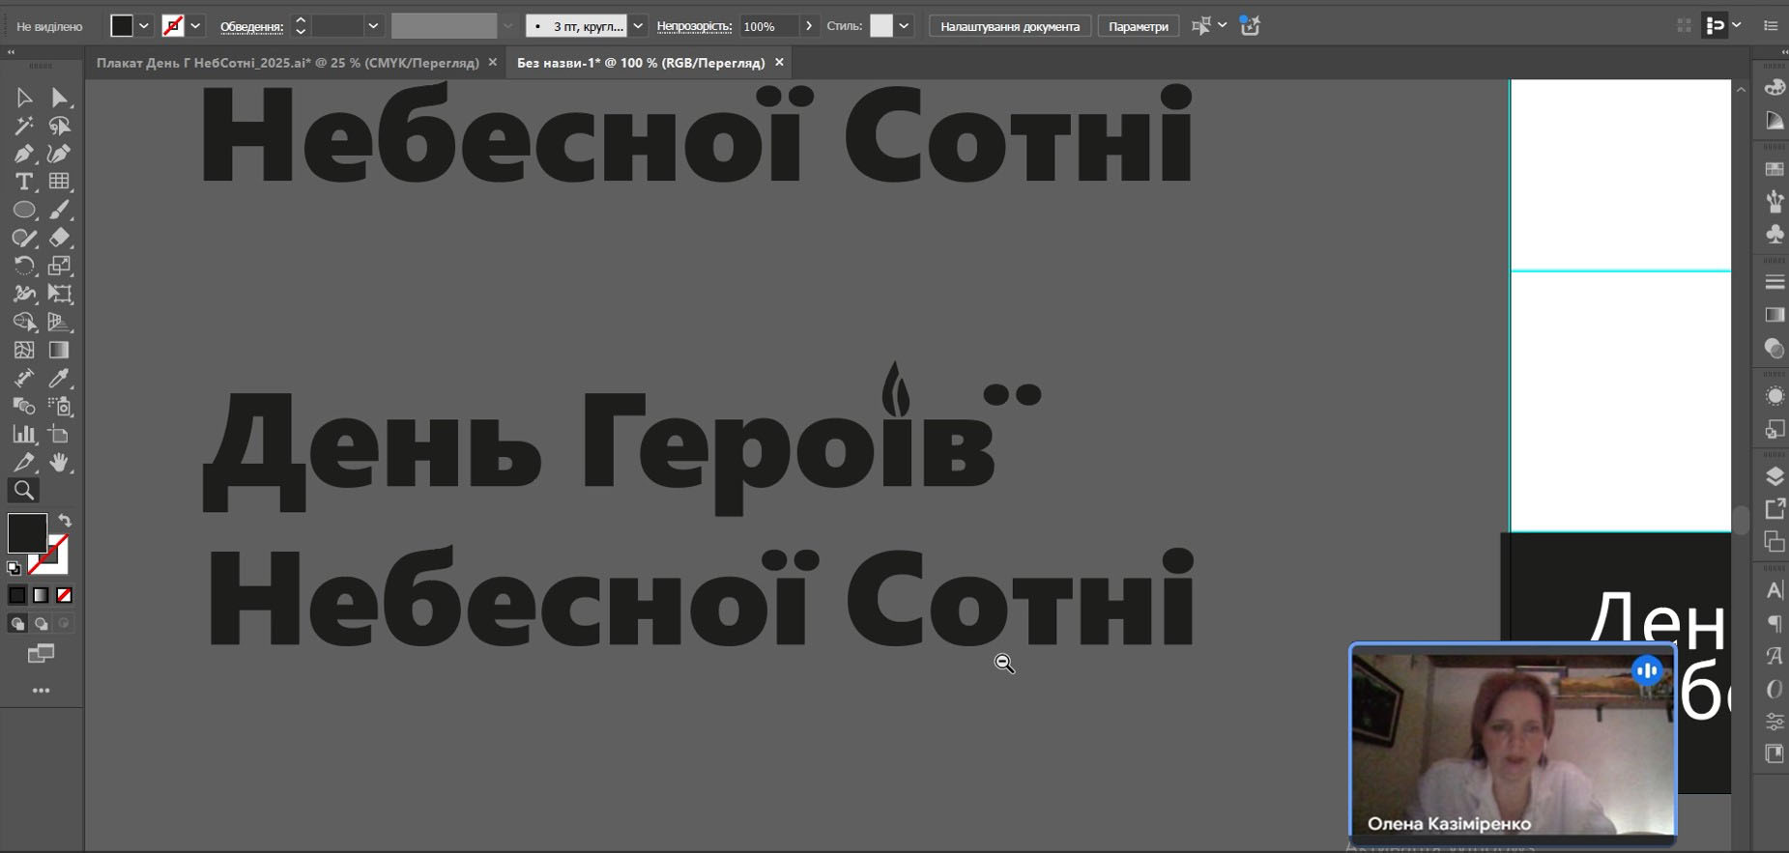Close the Без назви-1 document tab
This screenshot has width=1789, height=853.
[779, 63]
